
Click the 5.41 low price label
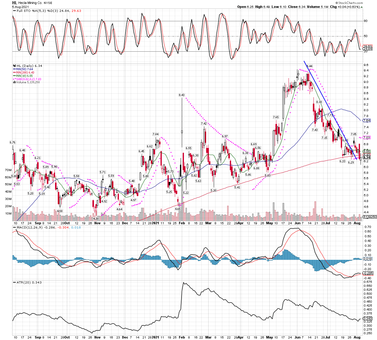click(237, 187)
